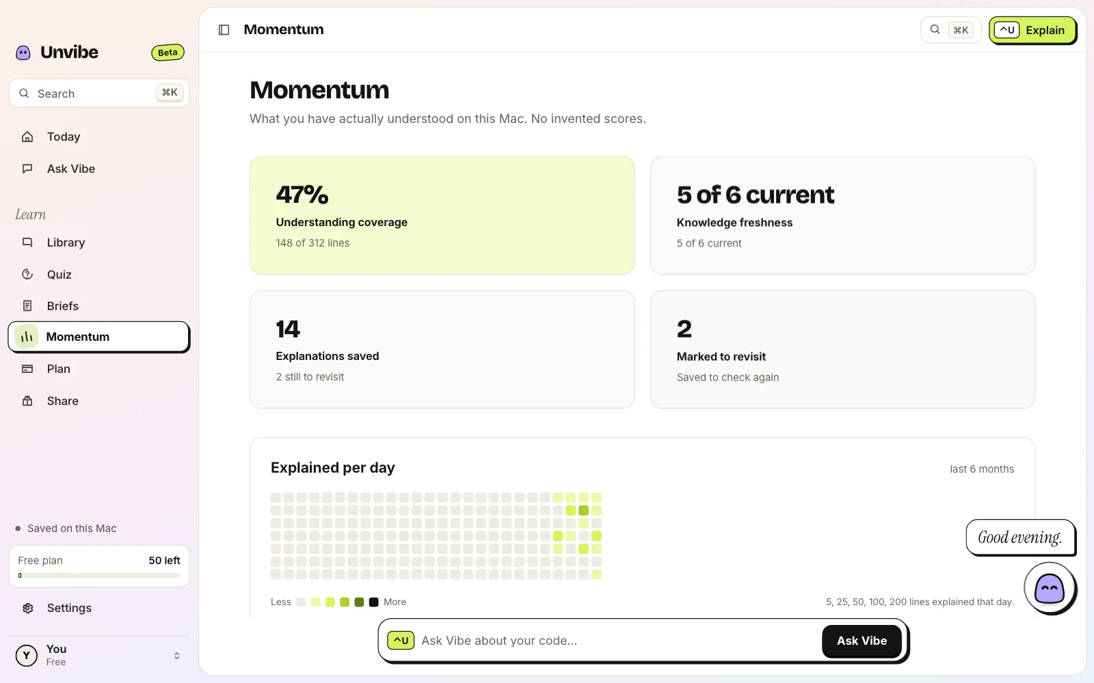1094x683 pixels.
Task: Open the Marked to revisit card
Action: pyautogui.click(x=842, y=350)
